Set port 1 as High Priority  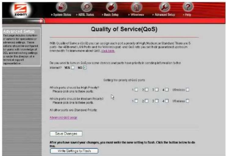136,89
